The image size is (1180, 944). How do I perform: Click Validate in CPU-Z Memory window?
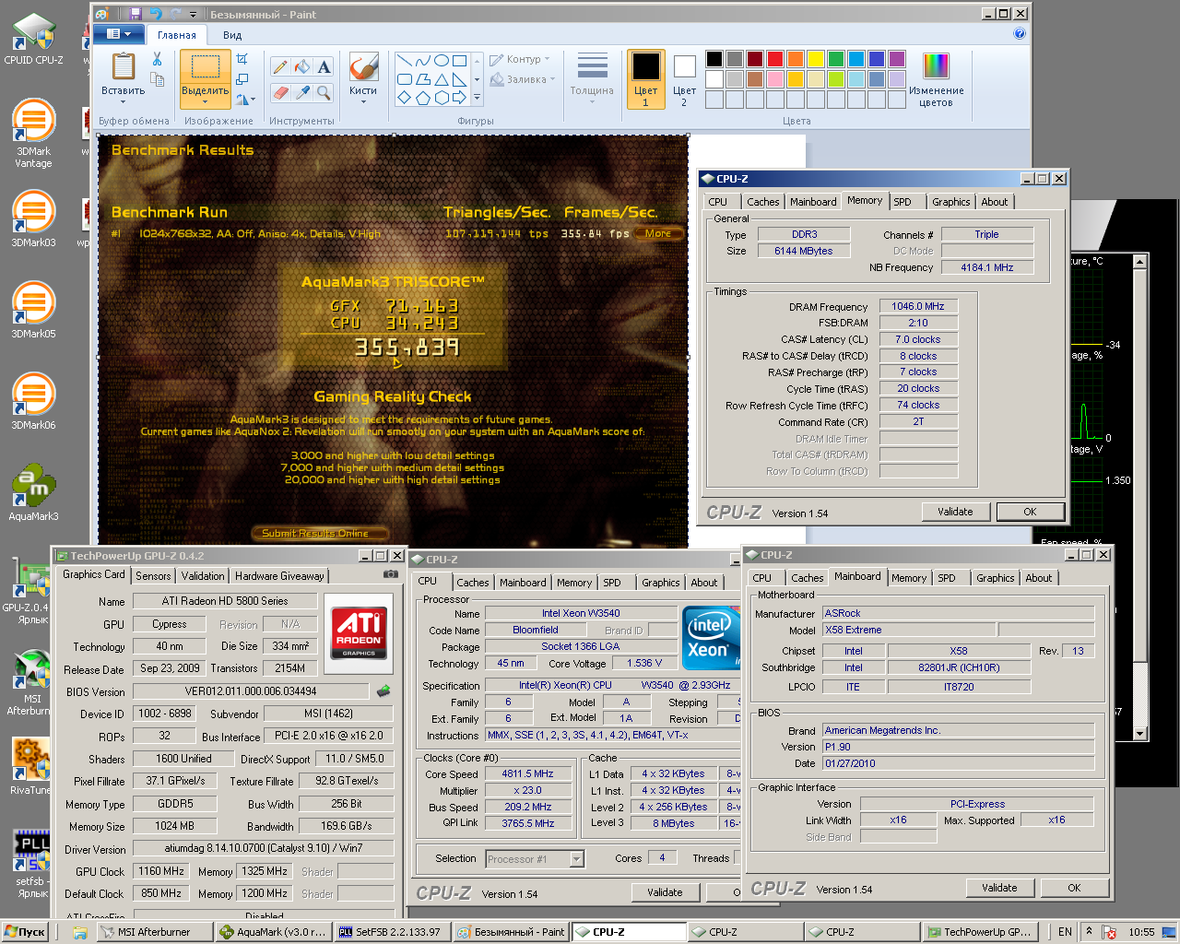coord(955,512)
